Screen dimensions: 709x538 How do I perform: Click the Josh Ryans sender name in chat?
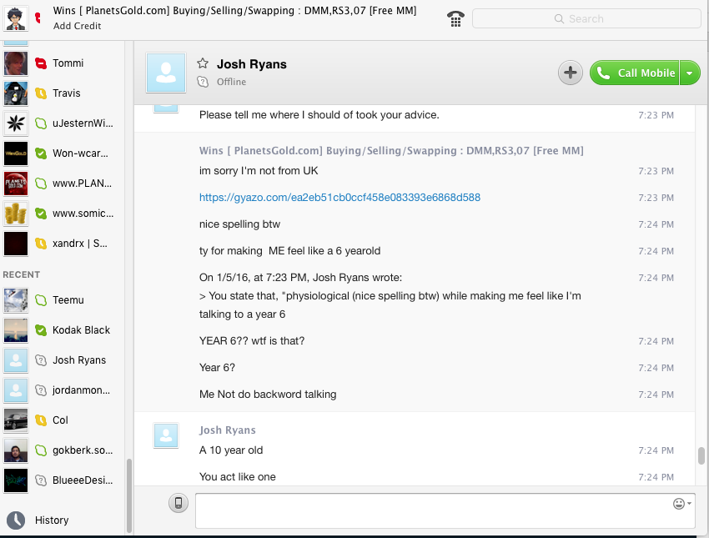(228, 430)
